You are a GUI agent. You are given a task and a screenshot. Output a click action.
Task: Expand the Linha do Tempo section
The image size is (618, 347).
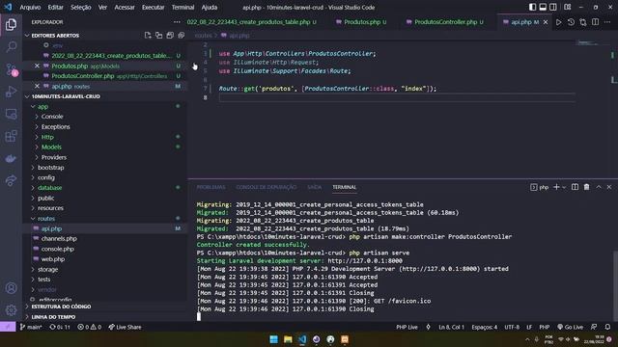[53, 317]
